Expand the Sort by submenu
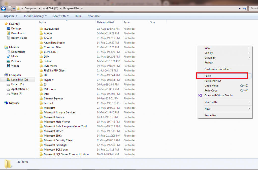This screenshot has width=258, height=170. pos(209,53)
